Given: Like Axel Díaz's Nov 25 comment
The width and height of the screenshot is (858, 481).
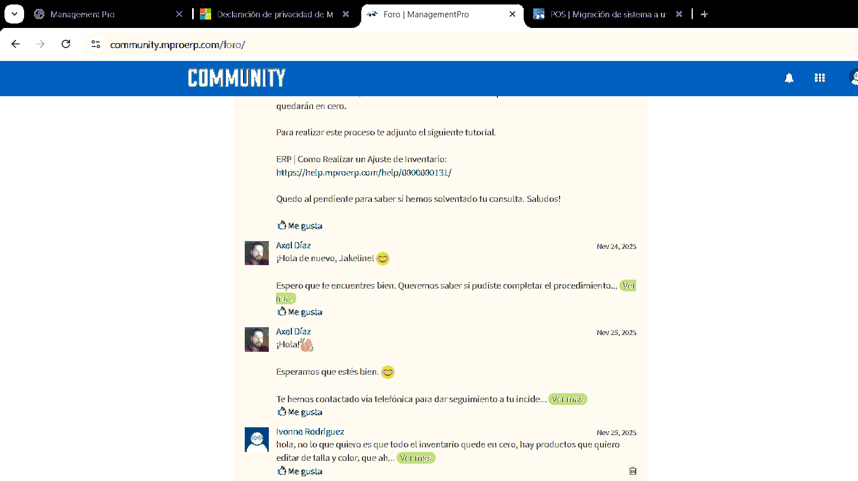Looking at the screenshot, I should (x=300, y=412).
